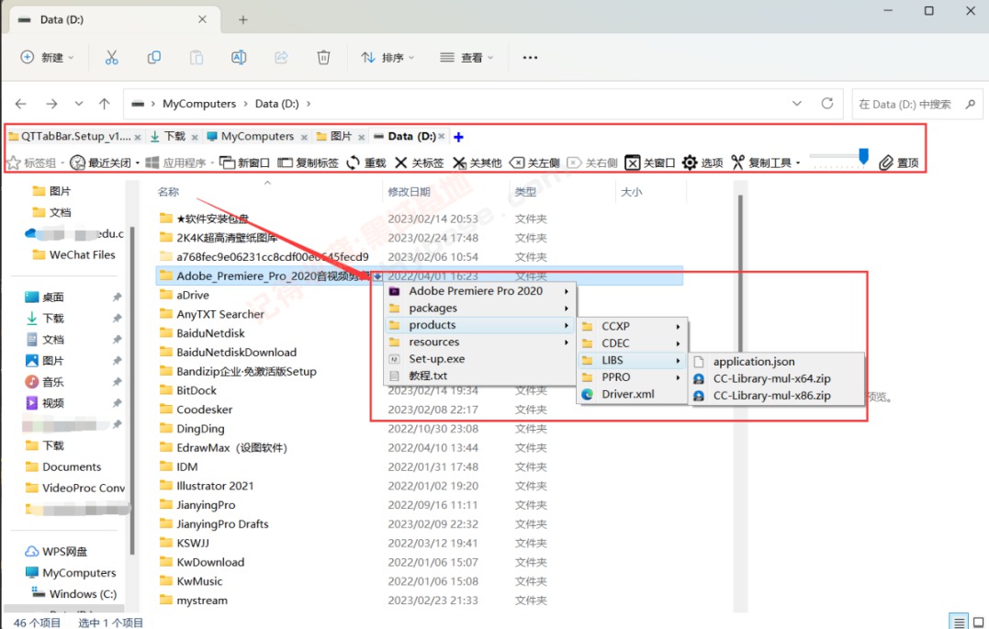
Task: Click MyComputers in address breadcrumb
Action: [199, 104]
